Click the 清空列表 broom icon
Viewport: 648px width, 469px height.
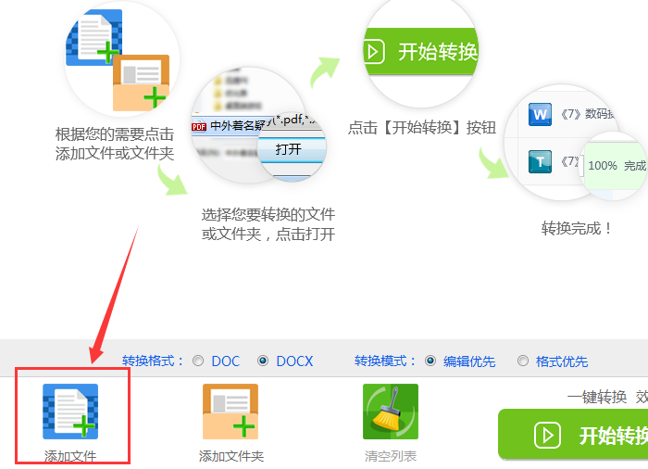click(391, 411)
